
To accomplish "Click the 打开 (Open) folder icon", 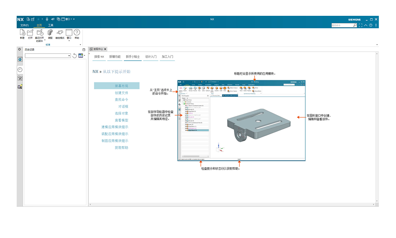I will (30, 32).
